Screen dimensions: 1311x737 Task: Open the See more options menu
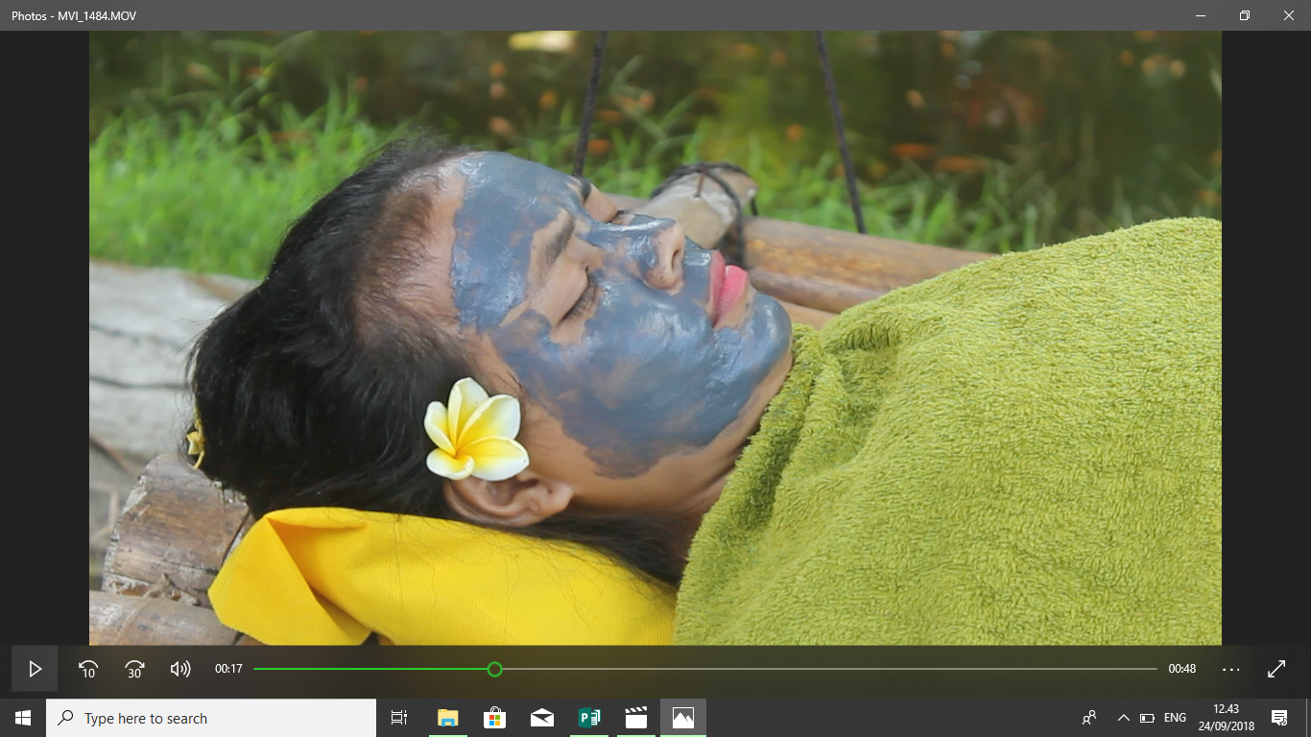tap(1229, 669)
